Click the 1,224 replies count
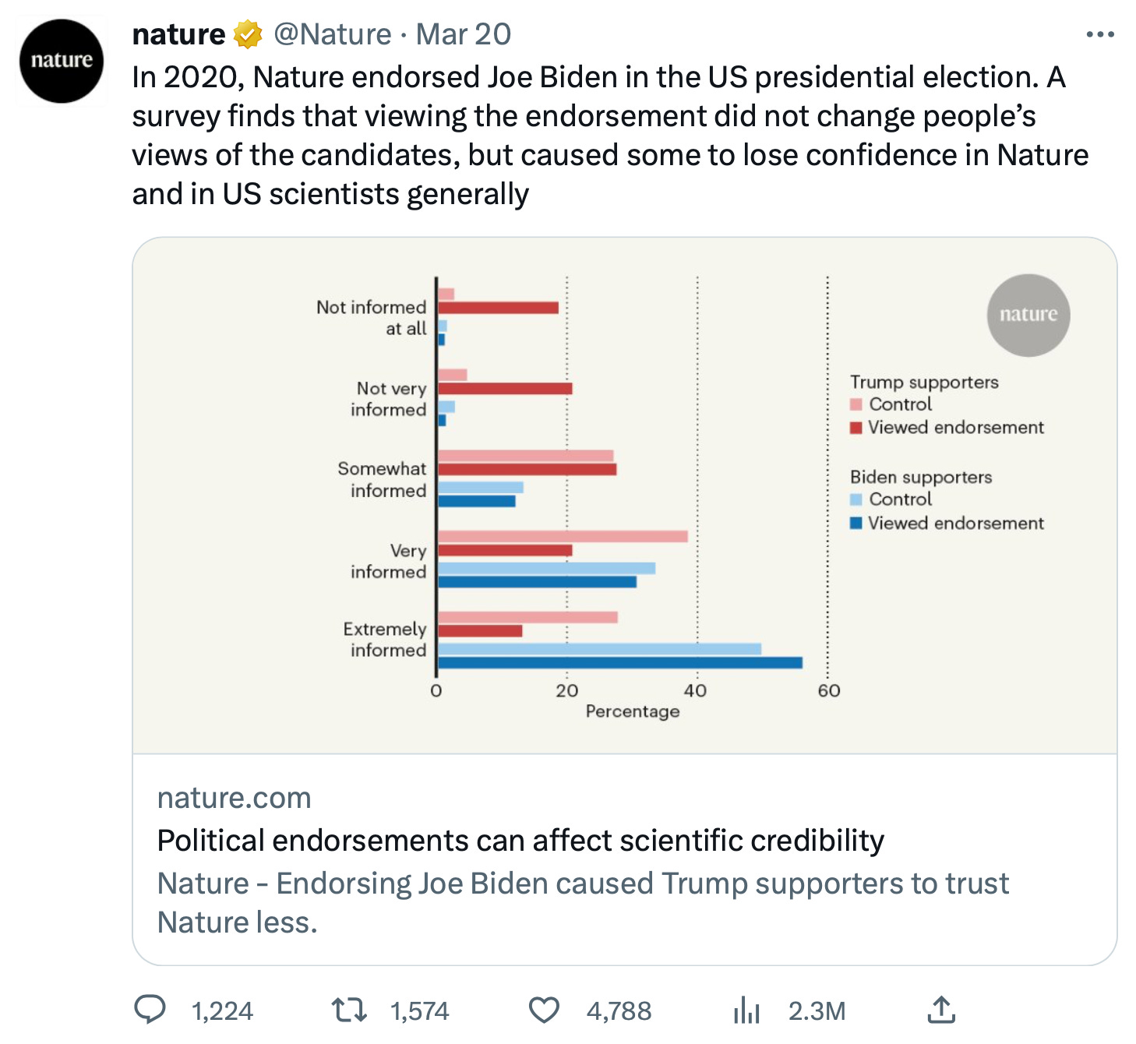1136x1044 pixels. [222, 1011]
